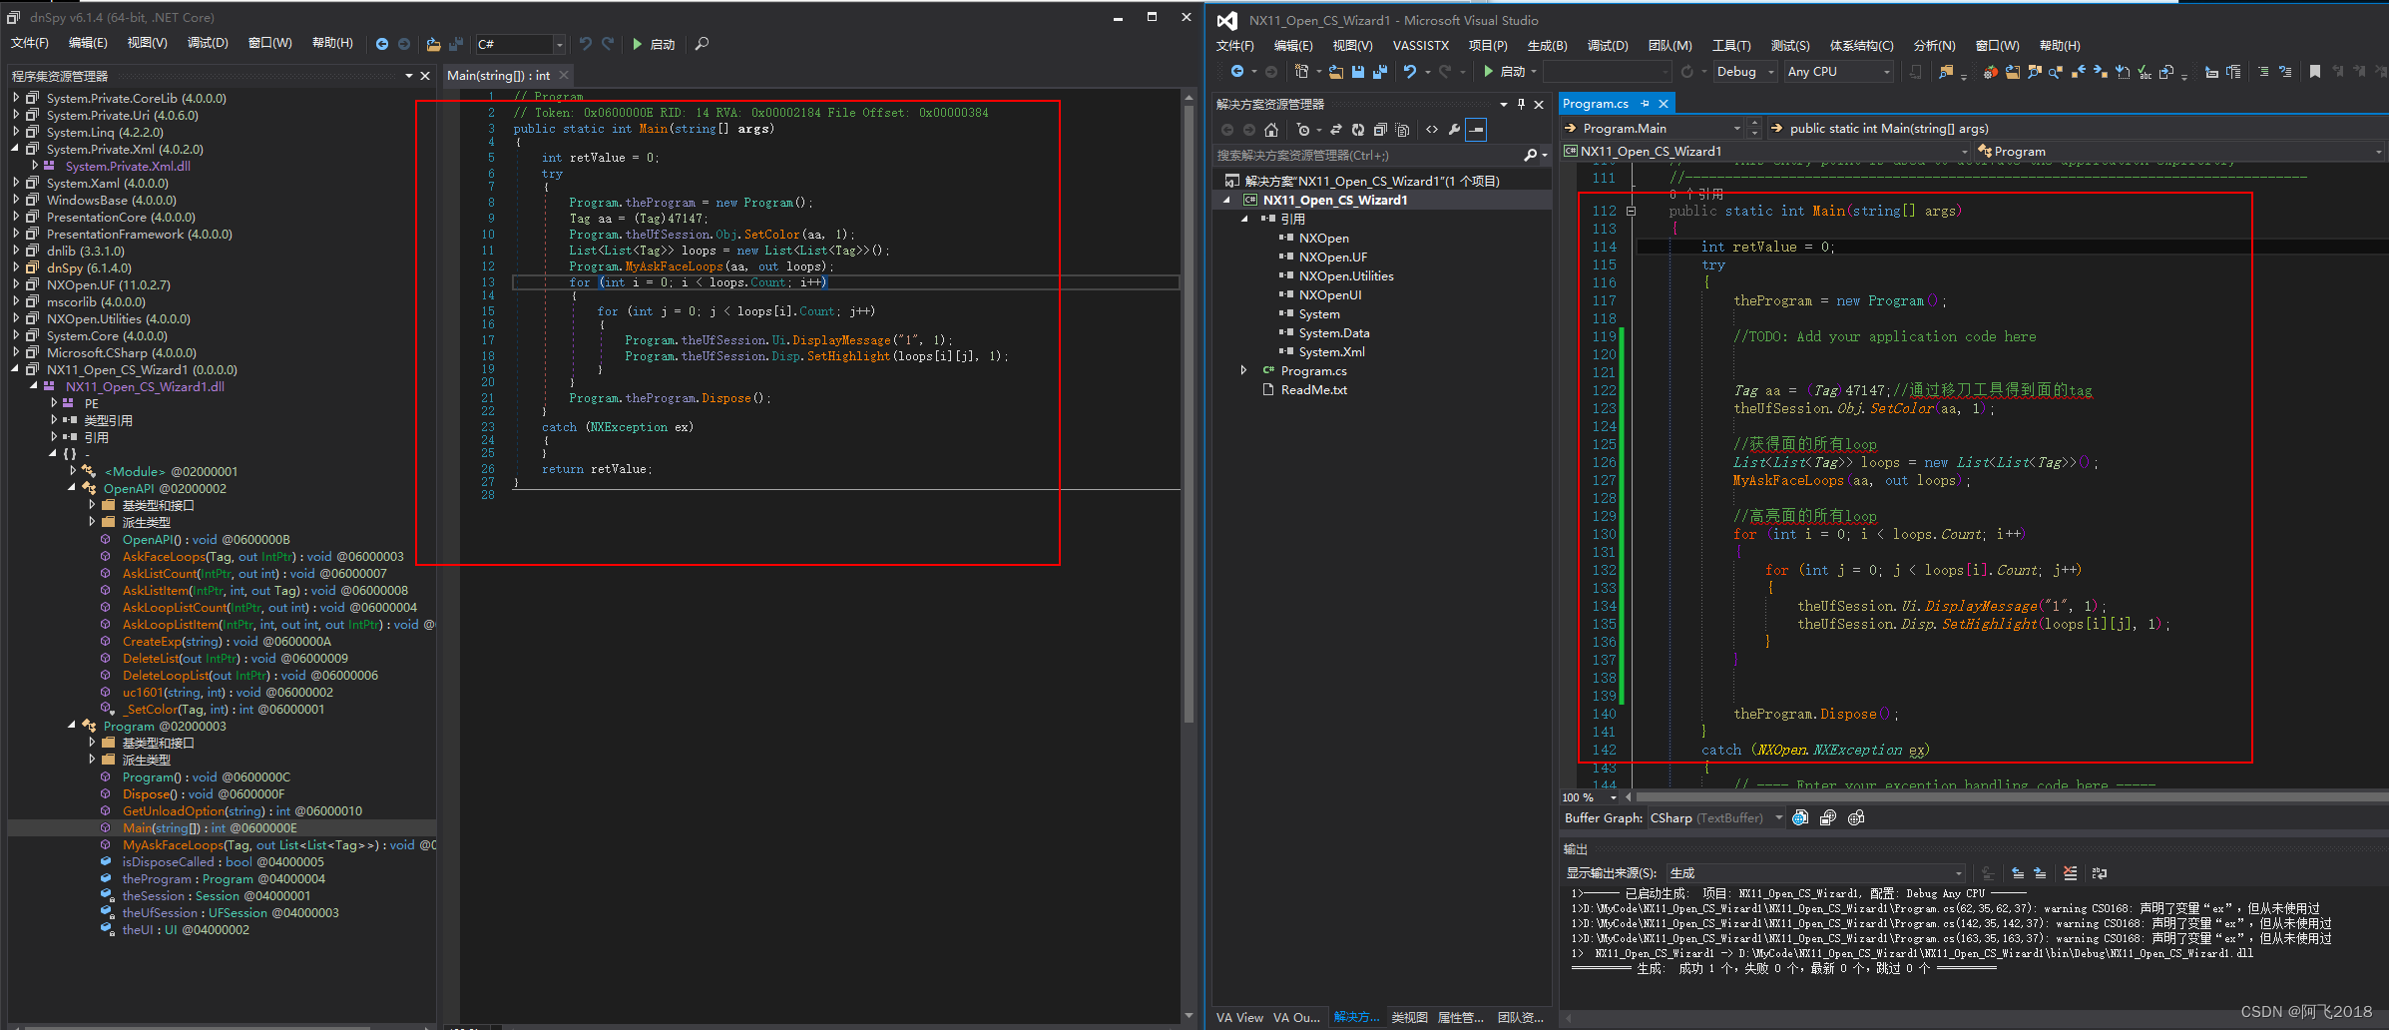Click the bookmark icon on the VS toolbar

(2315, 71)
